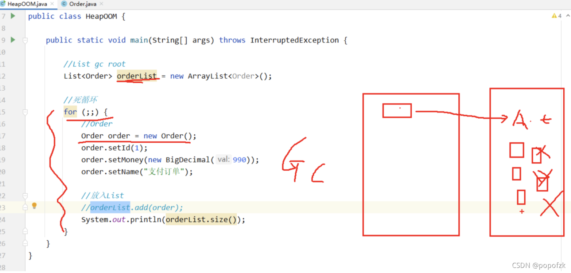
Task: Click the 'order.setMoney' method call
Action: pos(113,160)
